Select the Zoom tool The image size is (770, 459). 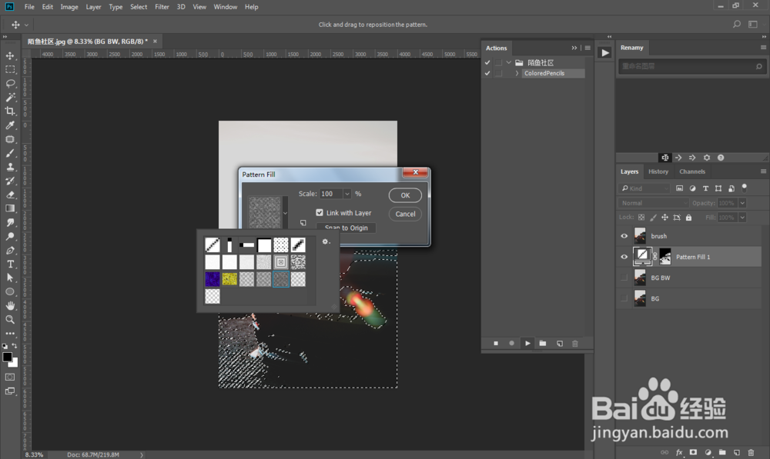point(10,319)
